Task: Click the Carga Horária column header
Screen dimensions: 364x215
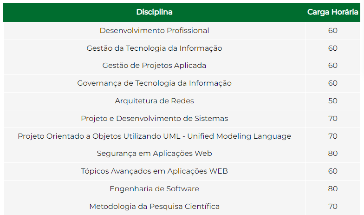Action: pyautogui.click(x=332, y=12)
